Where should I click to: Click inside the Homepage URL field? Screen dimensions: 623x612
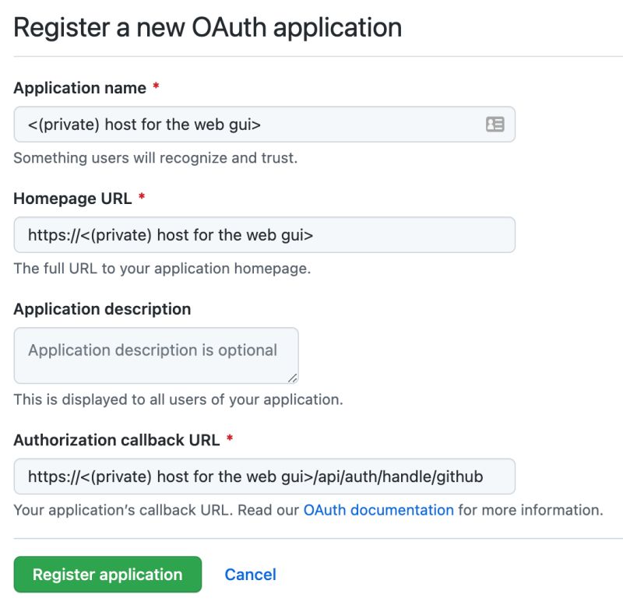click(265, 235)
